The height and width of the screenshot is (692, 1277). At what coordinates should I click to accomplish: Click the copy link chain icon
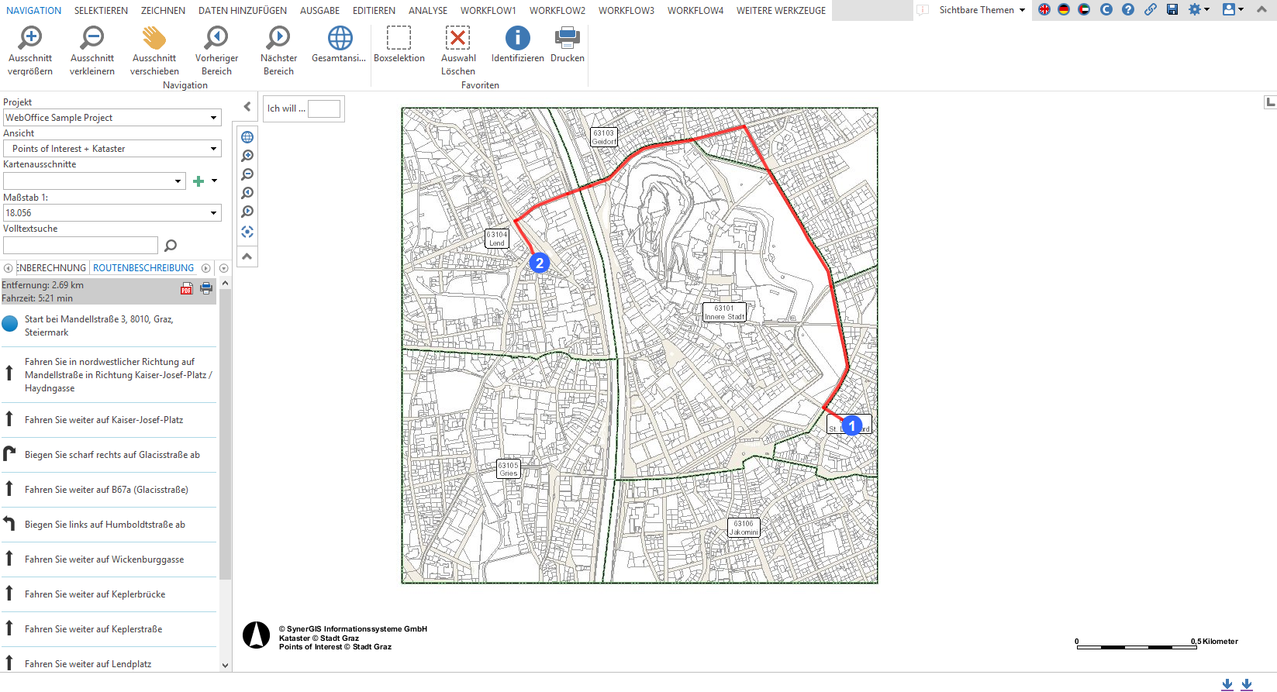[x=1151, y=9]
